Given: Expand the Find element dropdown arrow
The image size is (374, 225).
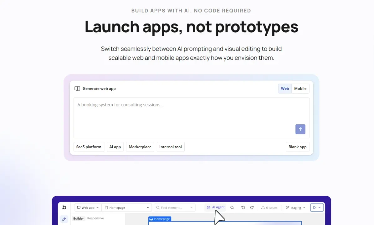Looking at the screenshot, I should pos(191,207).
